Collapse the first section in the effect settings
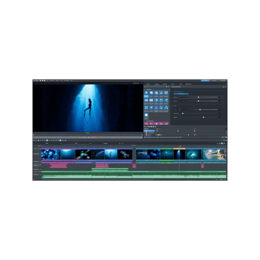 (173, 92)
